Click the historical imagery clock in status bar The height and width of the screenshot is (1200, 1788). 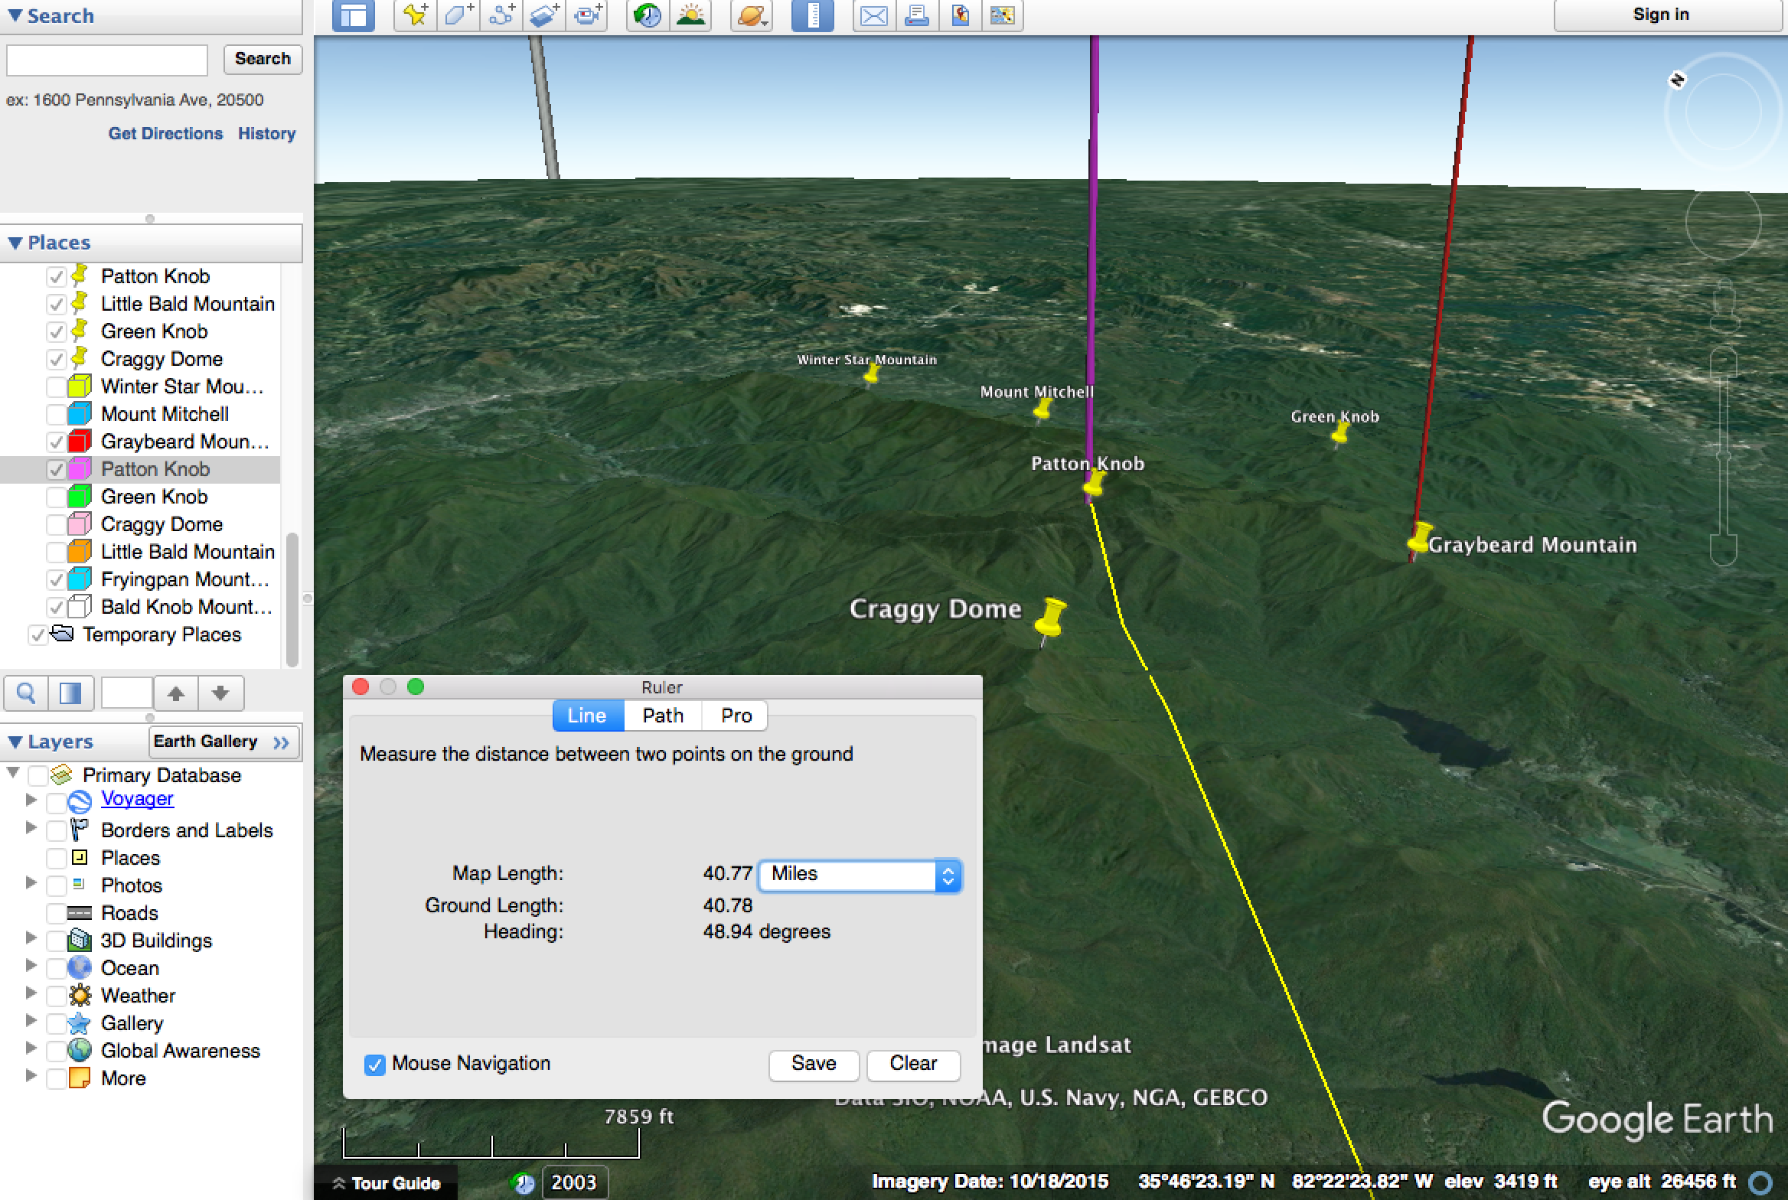523,1183
